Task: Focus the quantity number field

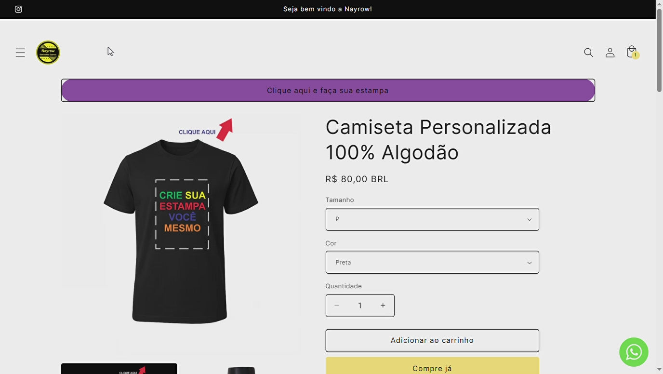Action: (359, 306)
